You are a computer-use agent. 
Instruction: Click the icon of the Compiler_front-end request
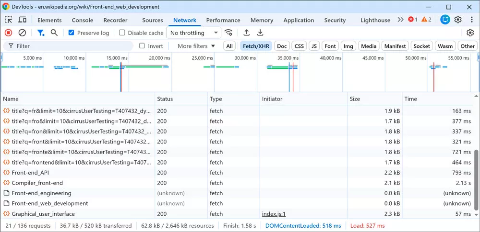click(x=6, y=183)
